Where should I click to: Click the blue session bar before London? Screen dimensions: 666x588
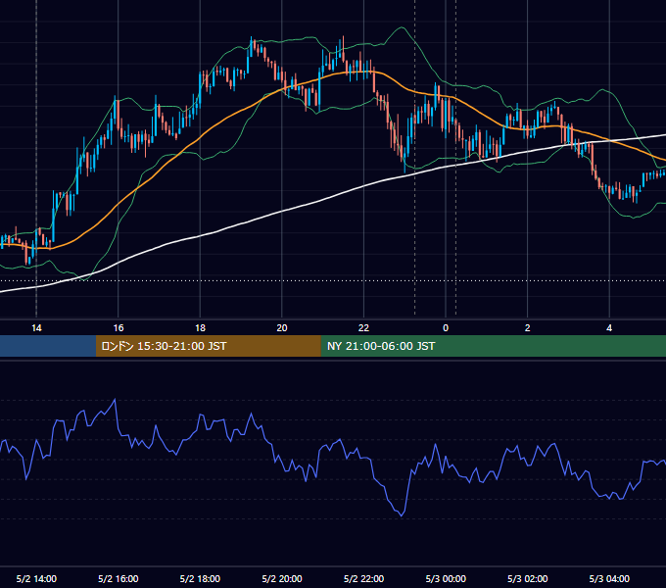click(x=48, y=346)
